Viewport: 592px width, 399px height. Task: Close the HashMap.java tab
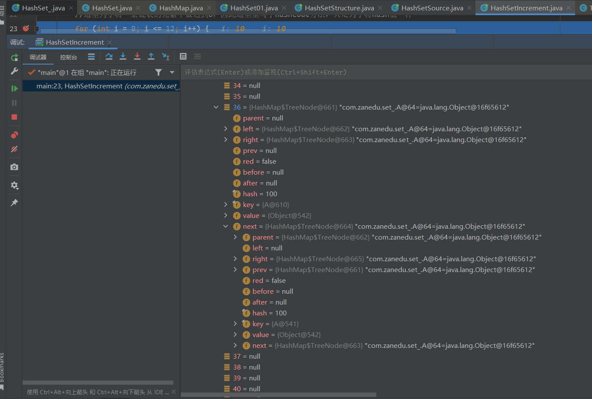click(209, 8)
